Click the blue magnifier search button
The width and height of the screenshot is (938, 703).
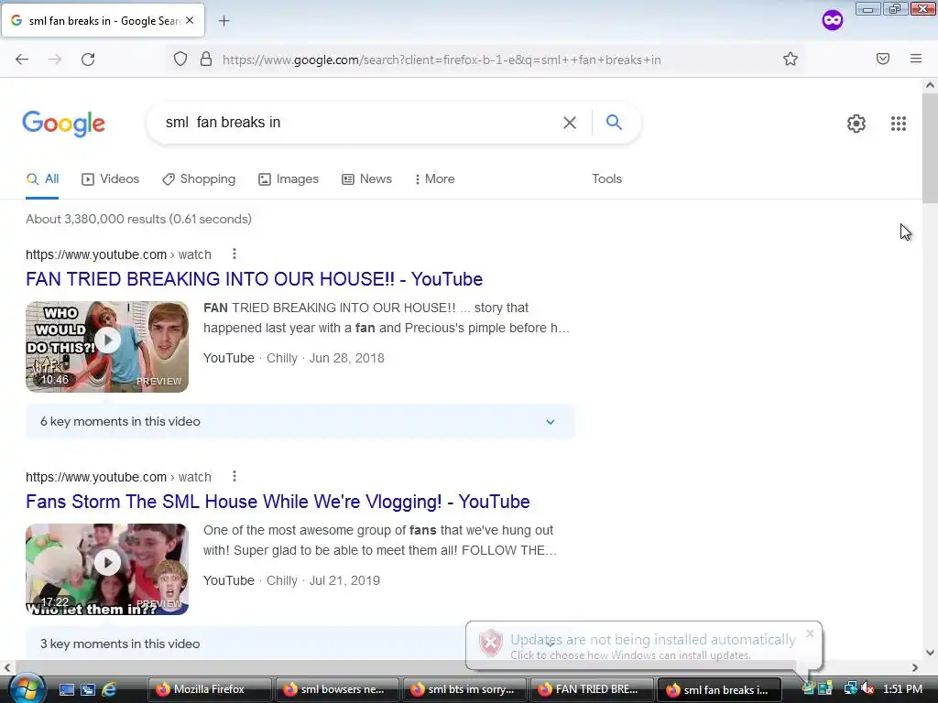point(614,123)
